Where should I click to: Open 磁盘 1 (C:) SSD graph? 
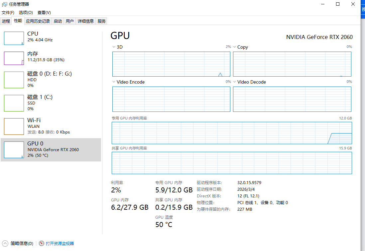(14, 103)
